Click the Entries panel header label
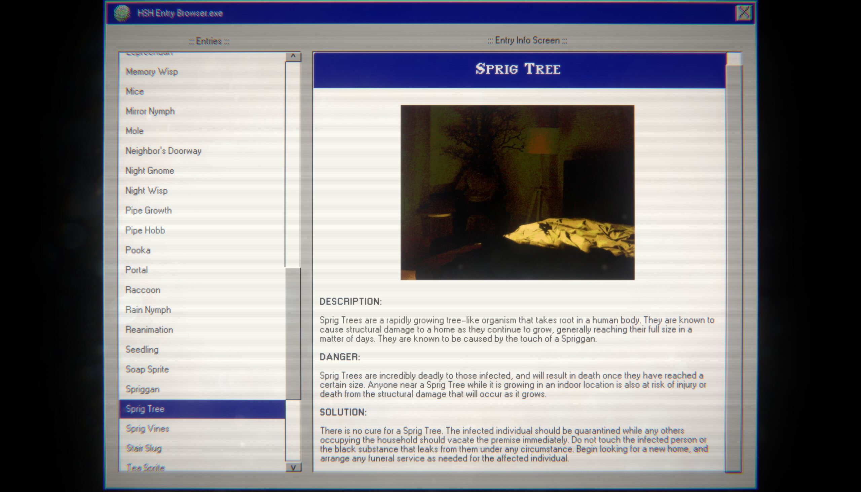 208,40
